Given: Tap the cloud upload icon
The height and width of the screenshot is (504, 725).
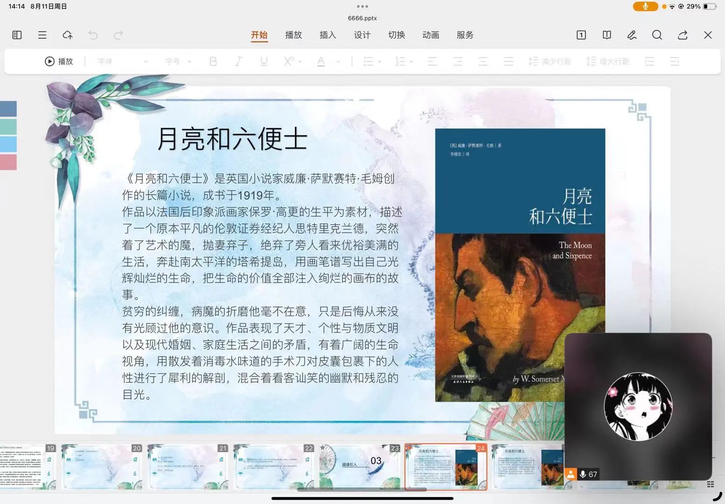Looking at the screenshot, I should click(68, 35).
